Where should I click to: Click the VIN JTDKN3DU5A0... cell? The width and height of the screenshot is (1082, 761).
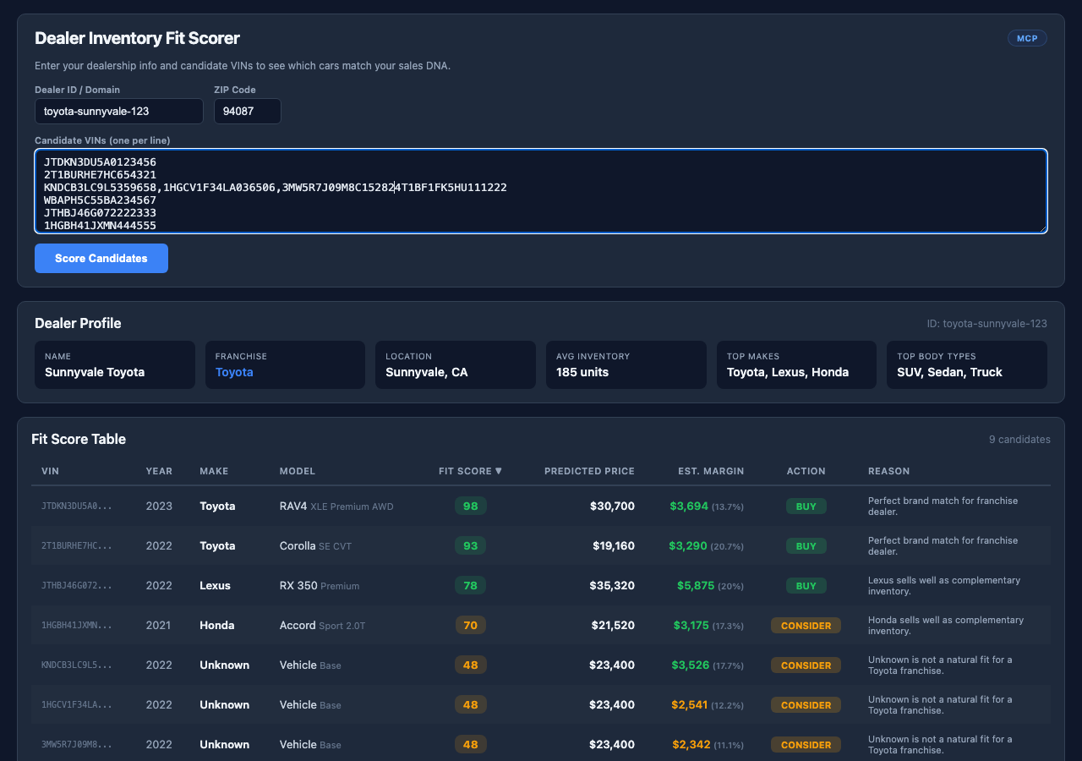click(77, 506)
